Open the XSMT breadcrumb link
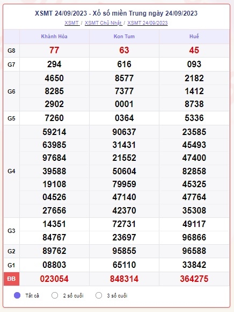The image size is (234, 312). tap(72, 23)
